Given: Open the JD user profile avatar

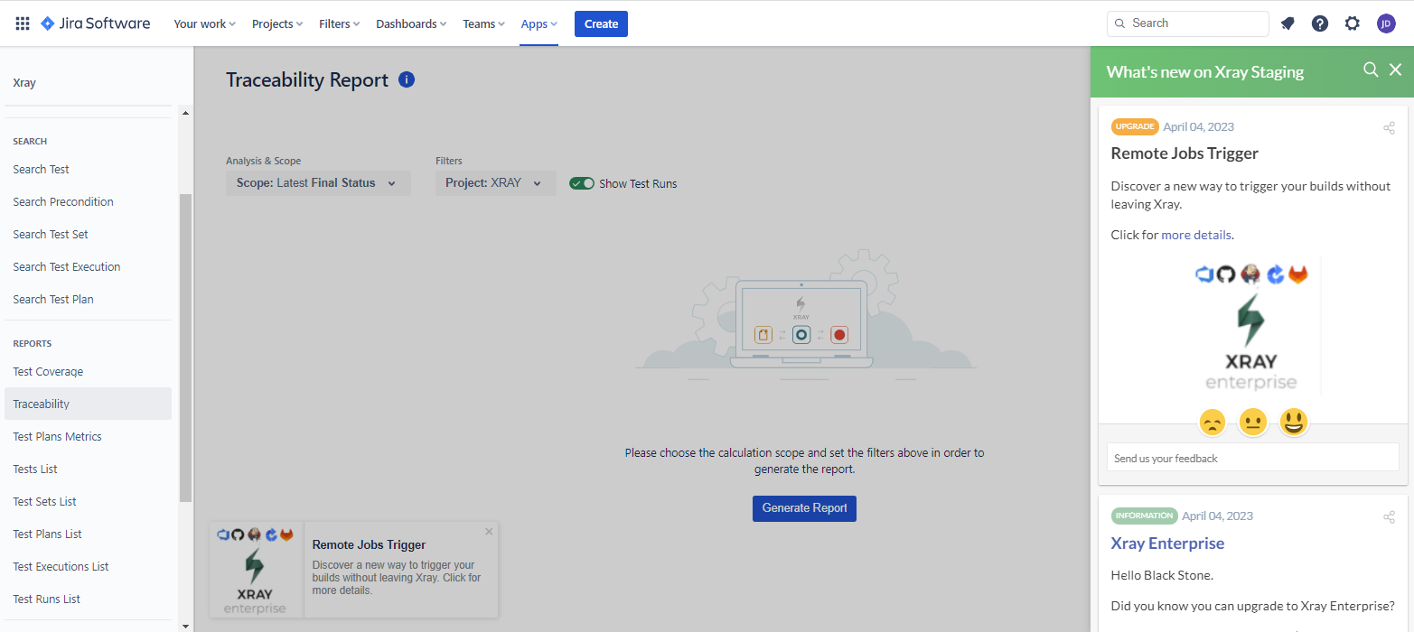Looking at the screenshot, I should (1386, 23).
